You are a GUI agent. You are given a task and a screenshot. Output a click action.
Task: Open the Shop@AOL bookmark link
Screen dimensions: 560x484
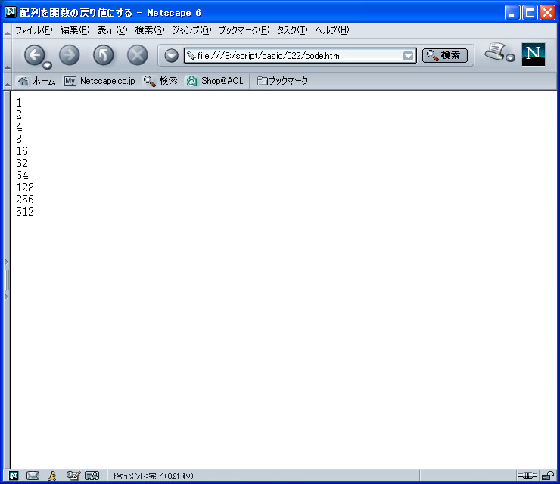[x=215, y=81]
